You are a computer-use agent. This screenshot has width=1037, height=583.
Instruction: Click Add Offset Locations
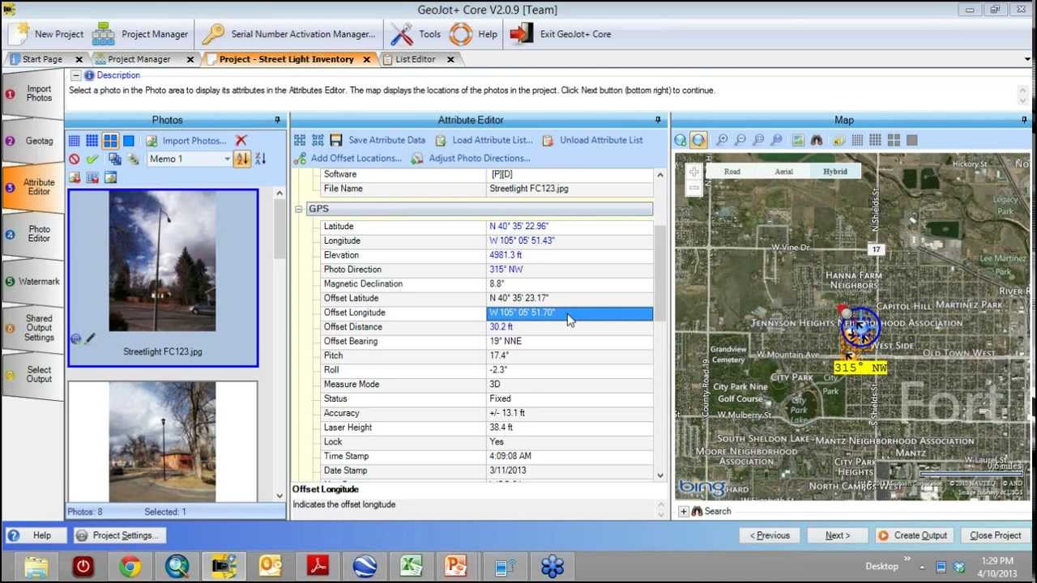(348, 159)
